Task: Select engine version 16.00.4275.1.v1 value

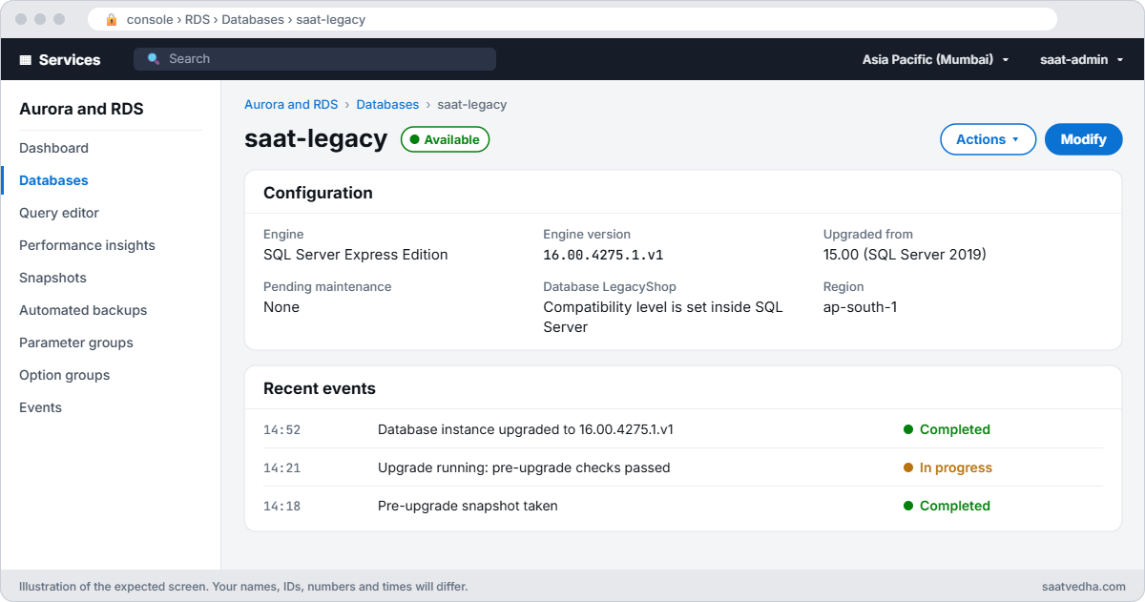Action: tap(603, 255)
